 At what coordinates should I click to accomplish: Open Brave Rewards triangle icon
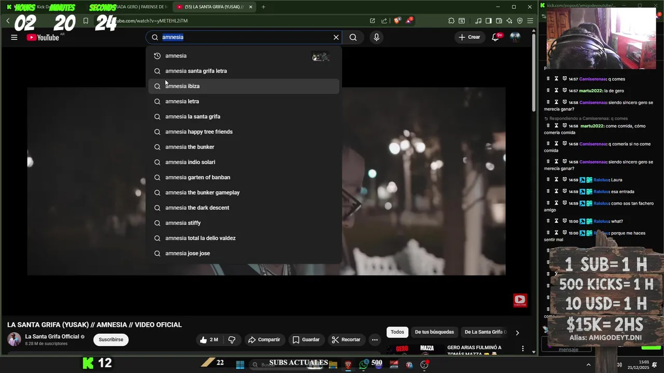(x=410, y=21)
